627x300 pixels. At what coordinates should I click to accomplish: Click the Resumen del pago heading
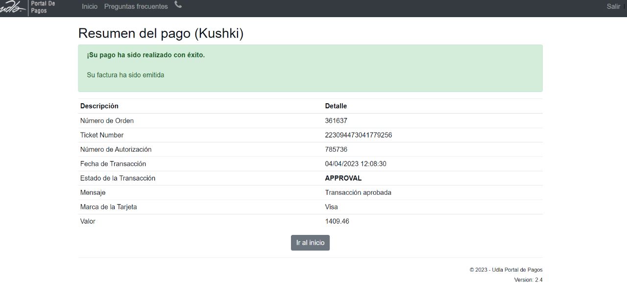(161, 33)
